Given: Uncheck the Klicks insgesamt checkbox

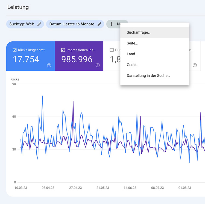Looking at the screenshot, I should [x=15, y=50].
